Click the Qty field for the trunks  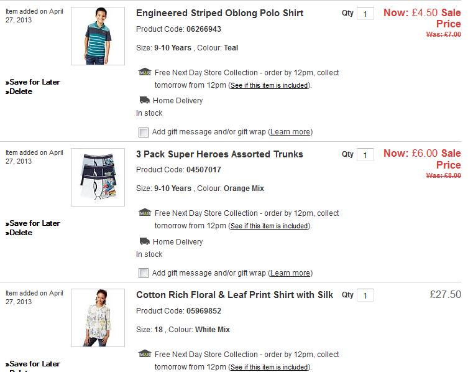tap(365, 155)
